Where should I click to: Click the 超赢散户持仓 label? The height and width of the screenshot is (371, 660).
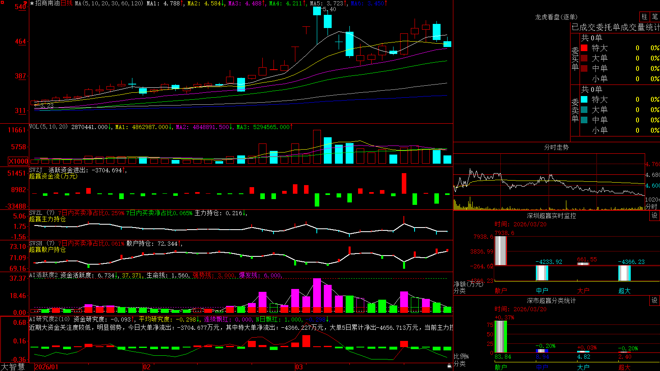[x=47, y=249]
